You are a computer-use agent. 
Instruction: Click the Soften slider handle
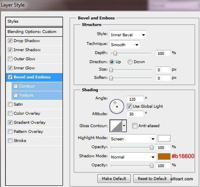click(x=111, y=78)
